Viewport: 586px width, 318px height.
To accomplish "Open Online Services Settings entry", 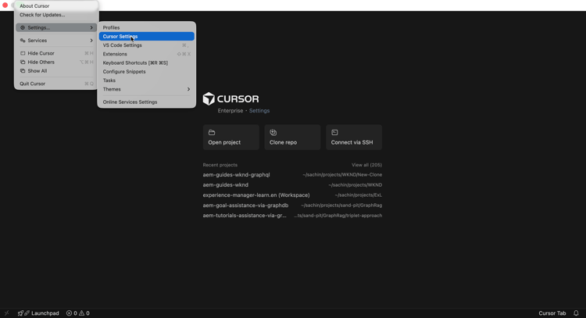I will point(147,102).
